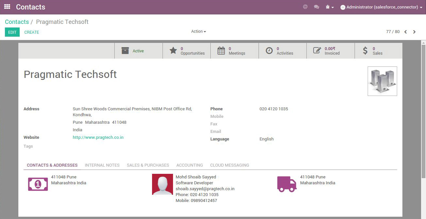Click the @ mentions icon

(305, 7)
